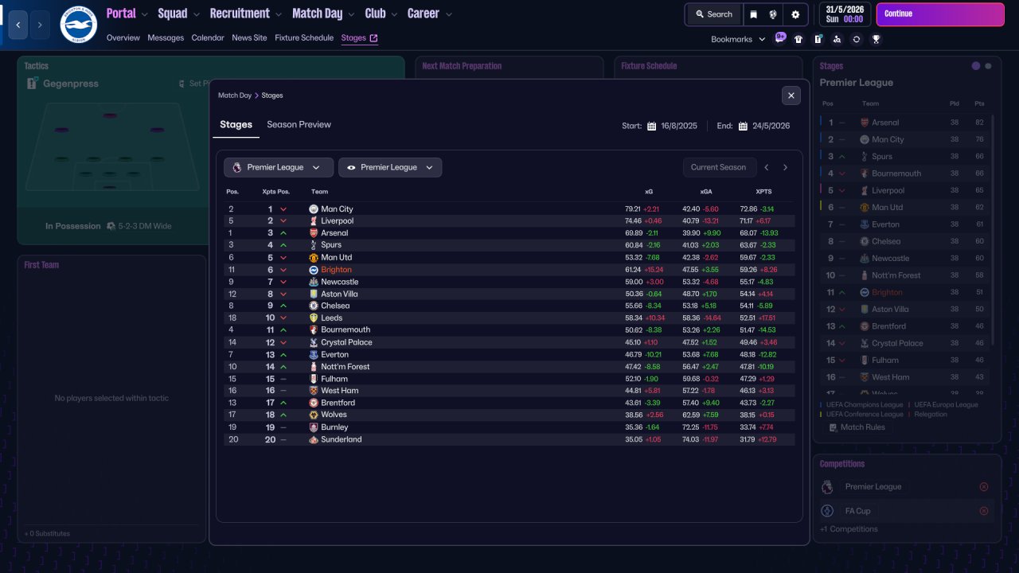
Task: Show next season with right chevron
Action: point(785,167)
